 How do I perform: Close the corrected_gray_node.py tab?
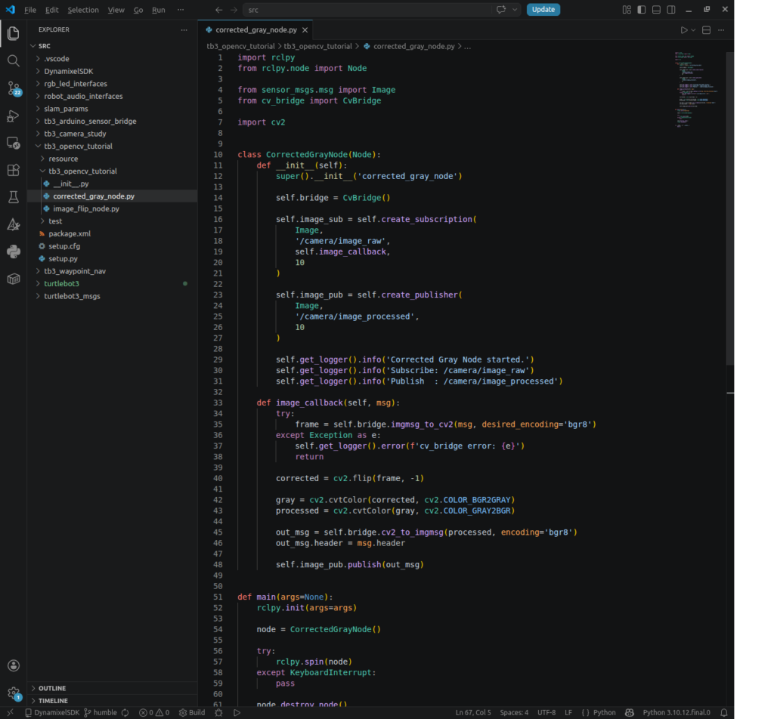pos(305,30)
